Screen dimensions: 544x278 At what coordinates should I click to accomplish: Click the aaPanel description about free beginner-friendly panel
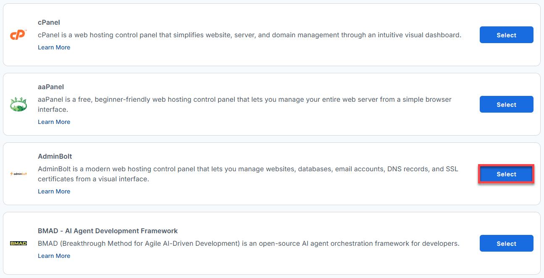[x=244, y=105]
